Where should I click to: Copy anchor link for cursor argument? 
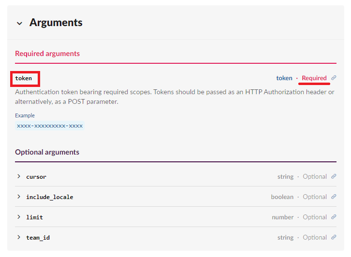334,177
